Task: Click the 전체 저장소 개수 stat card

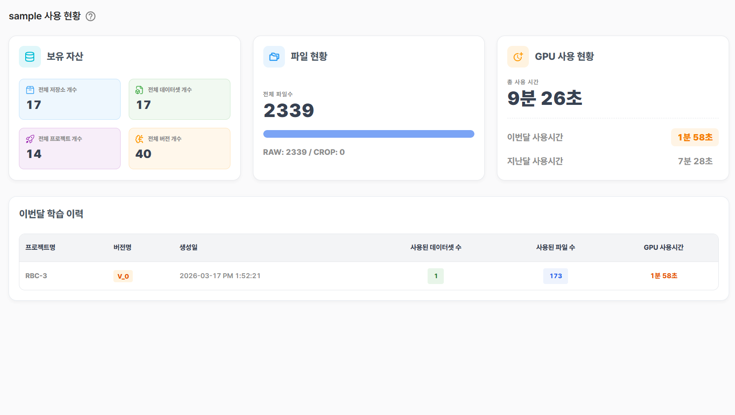Action: [70, 99]
